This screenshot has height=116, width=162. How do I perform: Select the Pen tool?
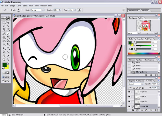4,52
